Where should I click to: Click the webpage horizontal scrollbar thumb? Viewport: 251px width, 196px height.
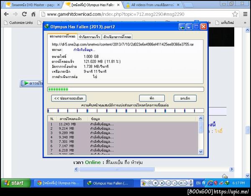[x=117, y=169]
